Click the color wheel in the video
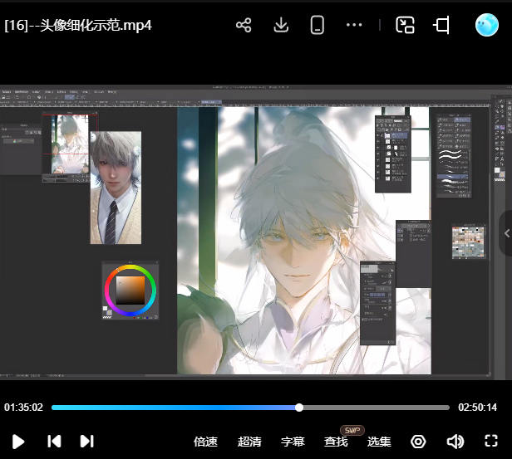 tap(130, 291)
